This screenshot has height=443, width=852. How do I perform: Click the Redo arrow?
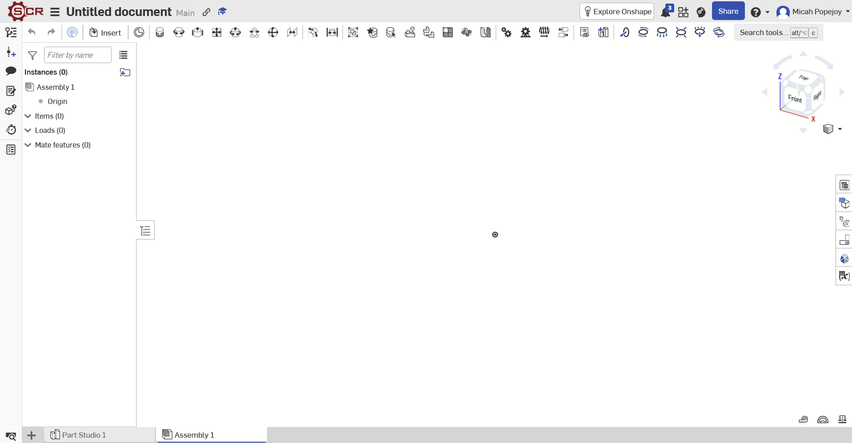click(51, 32)
